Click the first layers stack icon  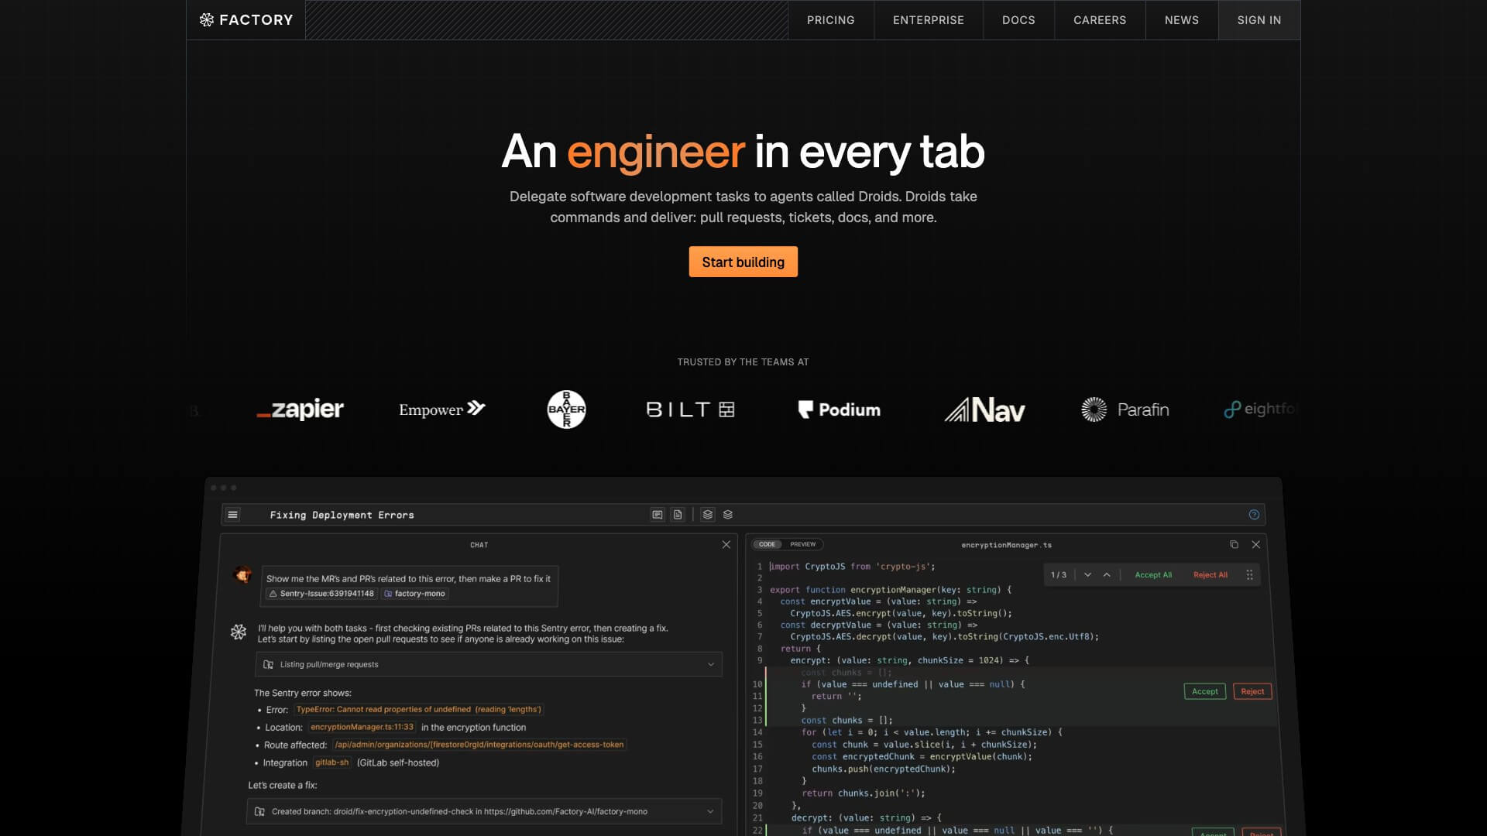[707, 515]
